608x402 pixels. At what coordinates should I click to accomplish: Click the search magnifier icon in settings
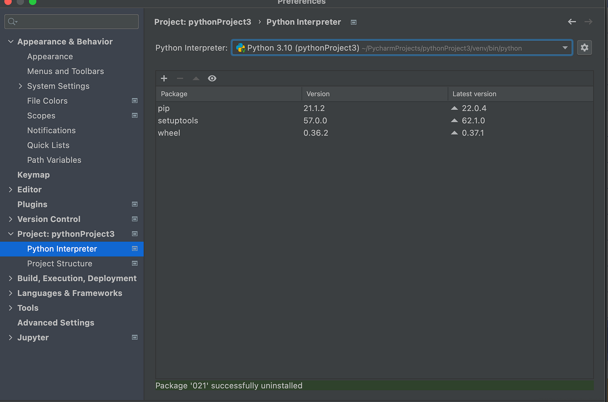pos(13,21)
